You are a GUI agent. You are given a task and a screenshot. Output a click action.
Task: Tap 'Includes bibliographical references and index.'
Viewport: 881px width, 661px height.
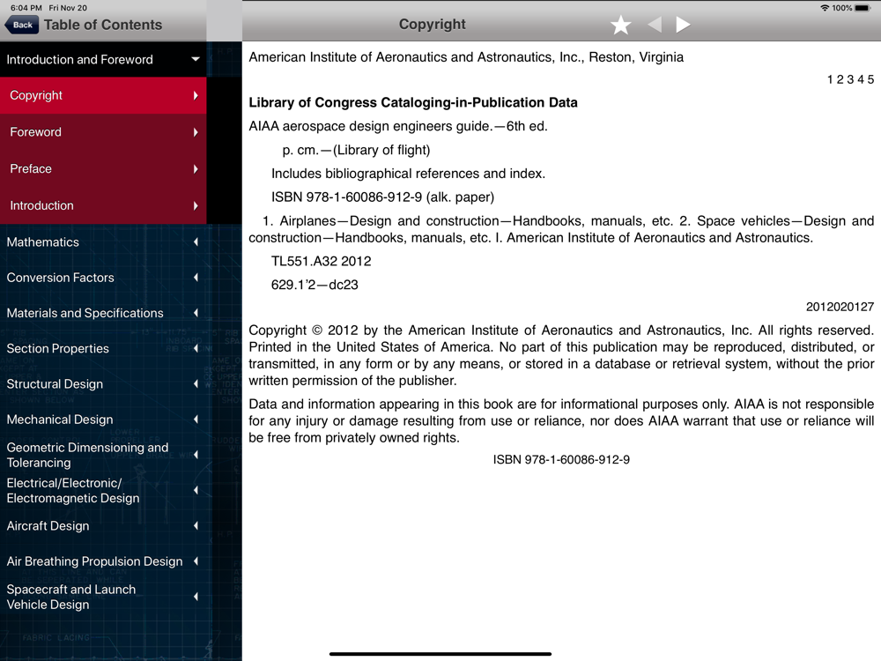409,174
